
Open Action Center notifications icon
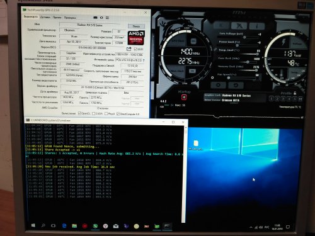click(288, 227)
